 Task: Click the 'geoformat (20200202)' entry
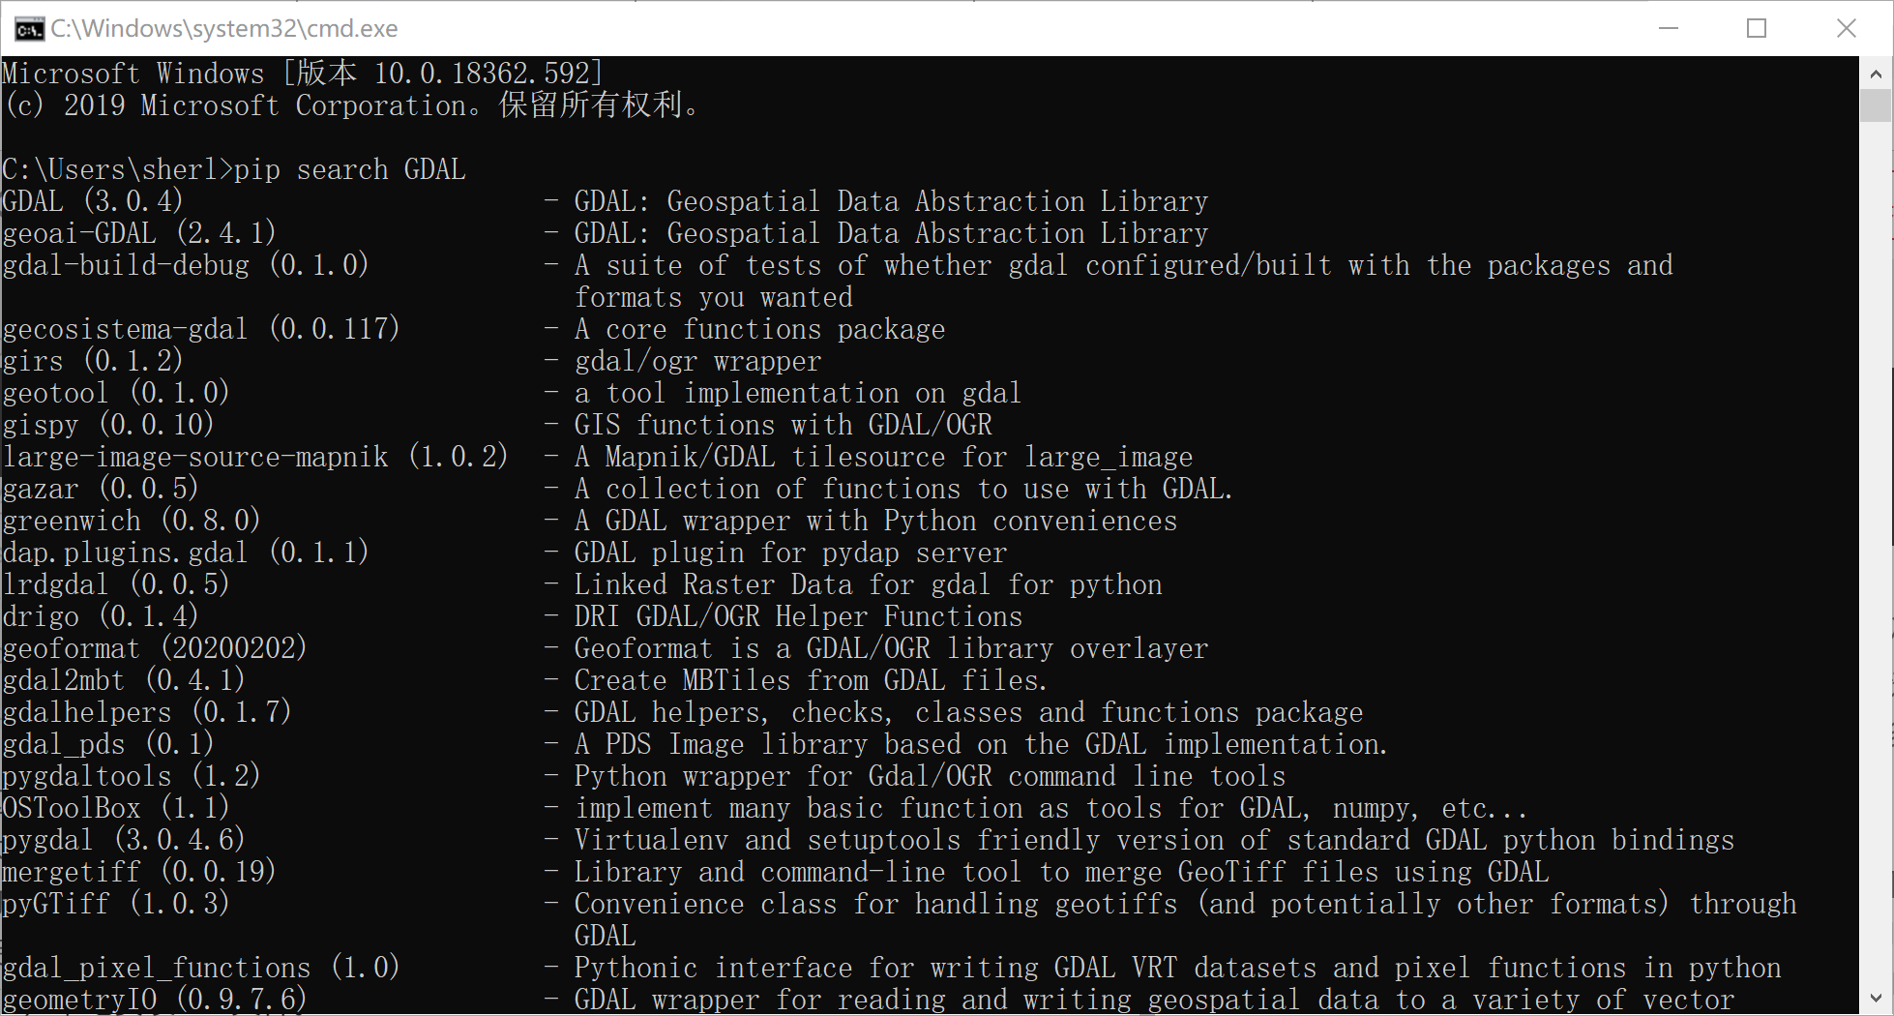tap(155, 648)
